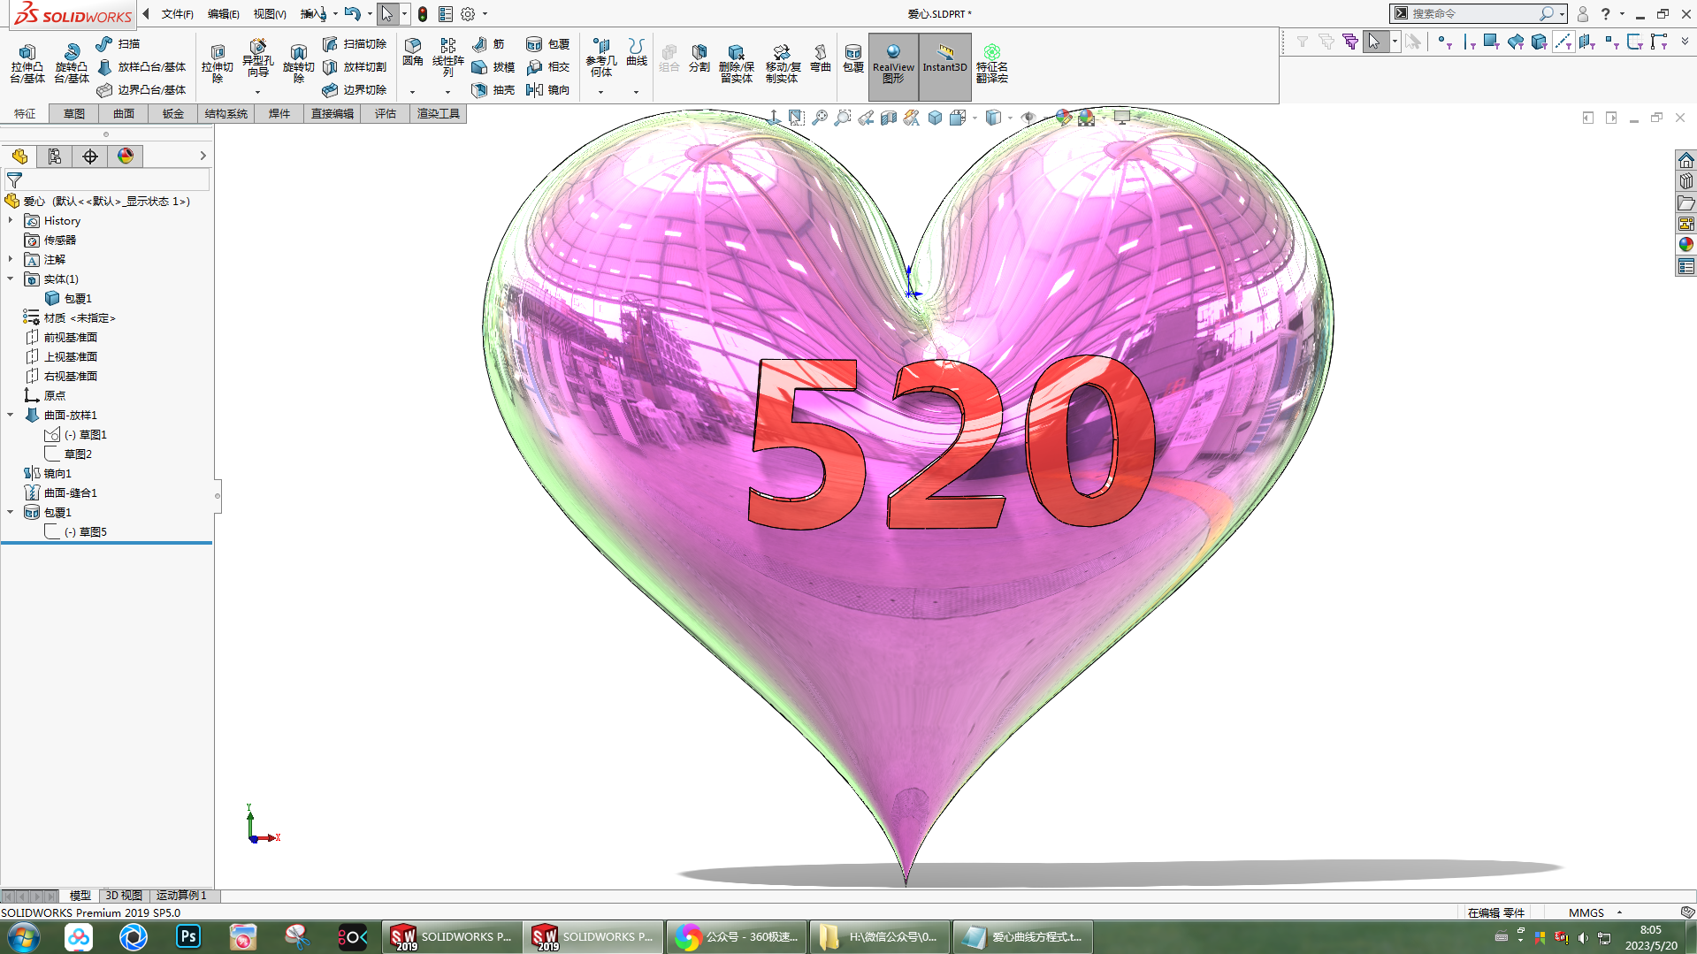Open the DisplayManager color ball tab
The image size is (1697, 954).
point(126,156)
